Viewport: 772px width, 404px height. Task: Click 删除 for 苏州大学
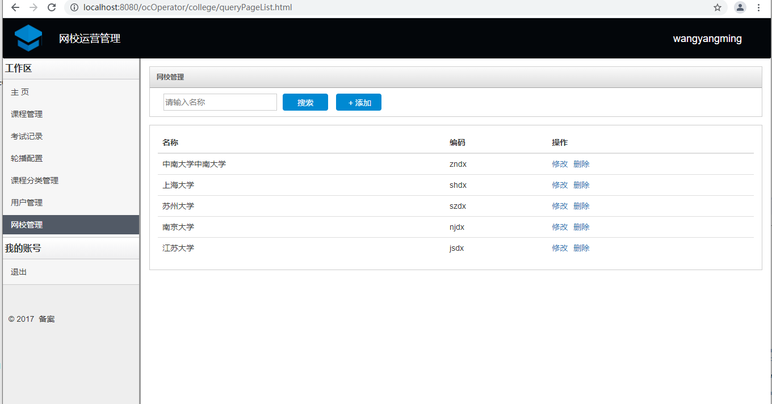pyautogui.click(x=581, y=206)
